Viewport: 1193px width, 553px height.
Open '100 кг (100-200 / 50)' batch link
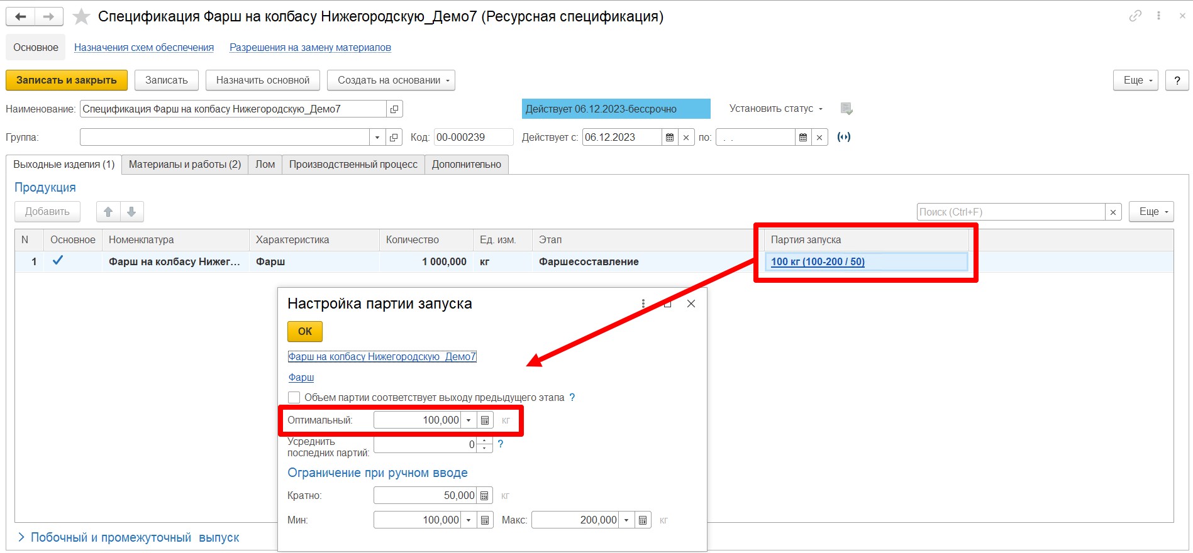pos(818,262)
